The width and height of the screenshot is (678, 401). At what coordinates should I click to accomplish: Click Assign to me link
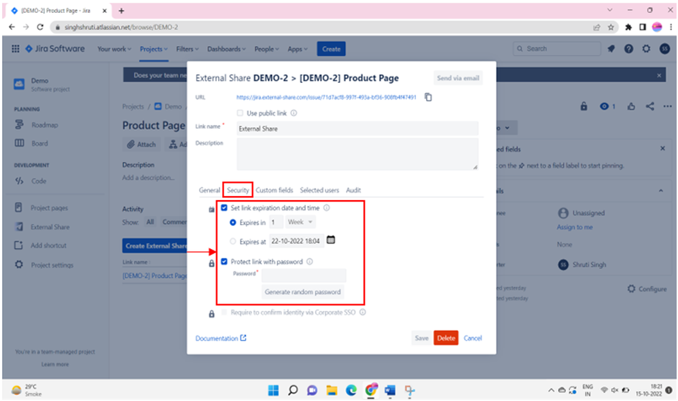coord(575,227)
